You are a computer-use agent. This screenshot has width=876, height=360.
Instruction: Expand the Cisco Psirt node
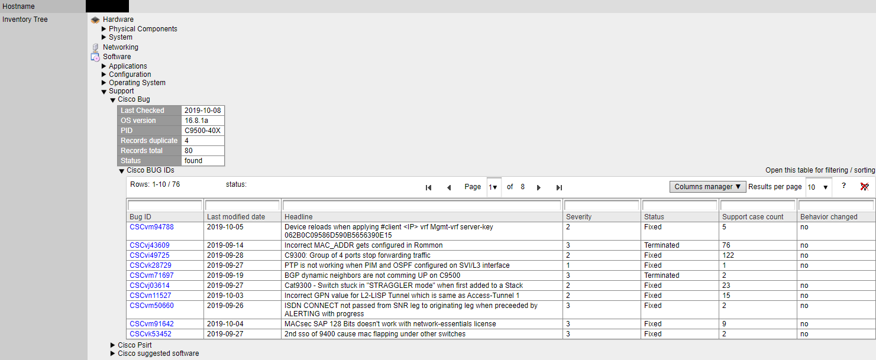point(113,345)
